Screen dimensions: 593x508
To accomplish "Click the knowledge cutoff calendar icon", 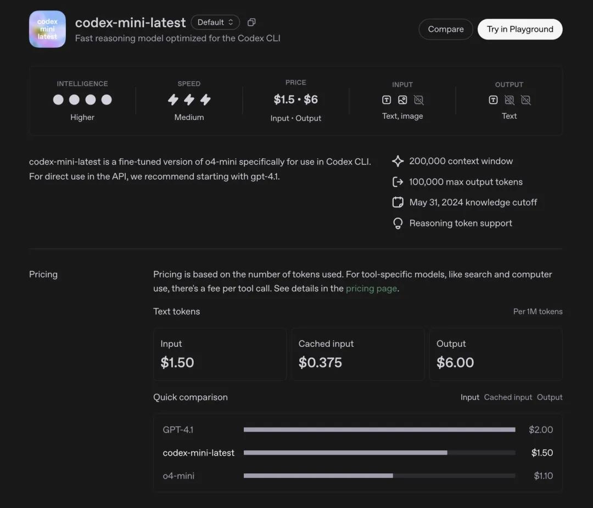I will [398, 202].
